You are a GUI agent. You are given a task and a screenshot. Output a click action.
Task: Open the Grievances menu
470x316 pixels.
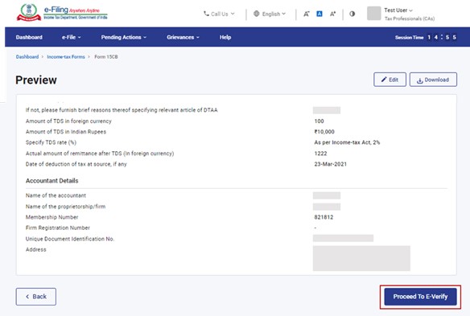(x=183, y=37)
